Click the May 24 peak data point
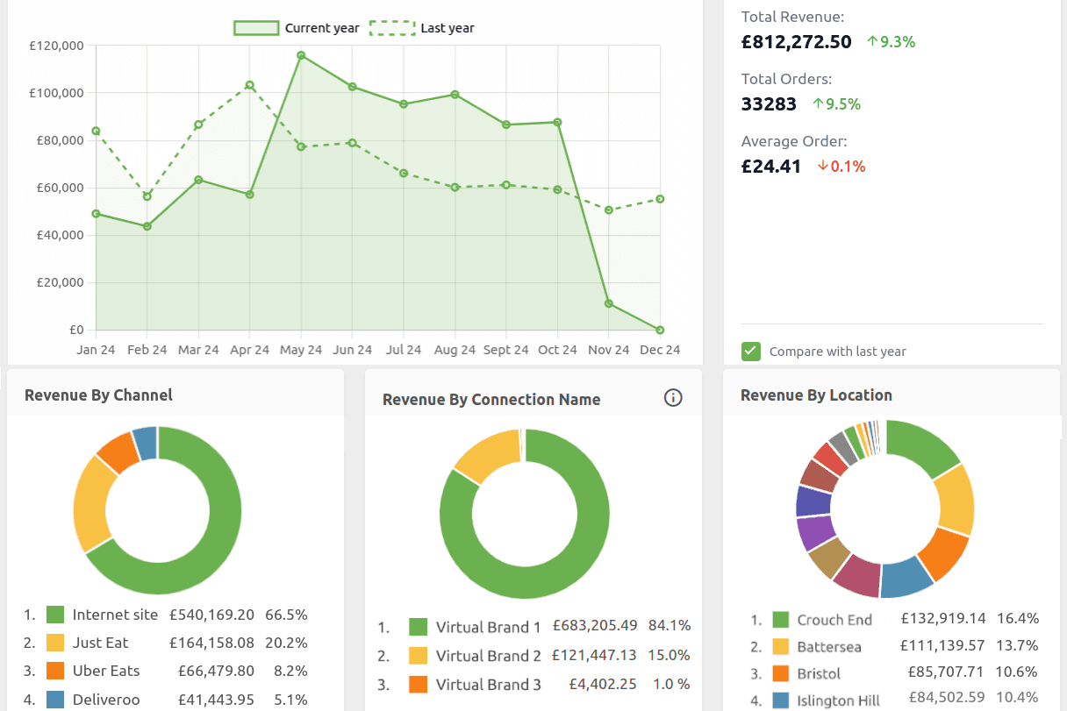 [x=301, y=55]
